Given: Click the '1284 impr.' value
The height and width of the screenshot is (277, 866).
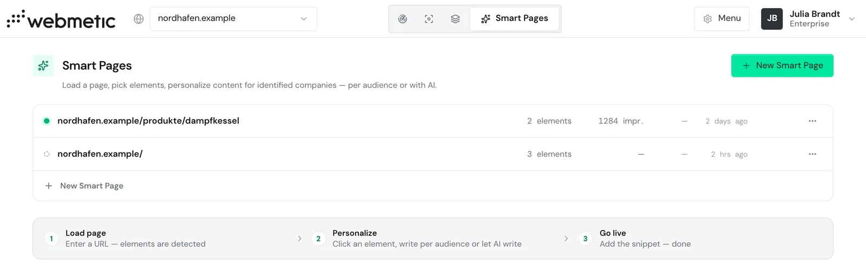Looking at the screenshot, I should 621,121.
